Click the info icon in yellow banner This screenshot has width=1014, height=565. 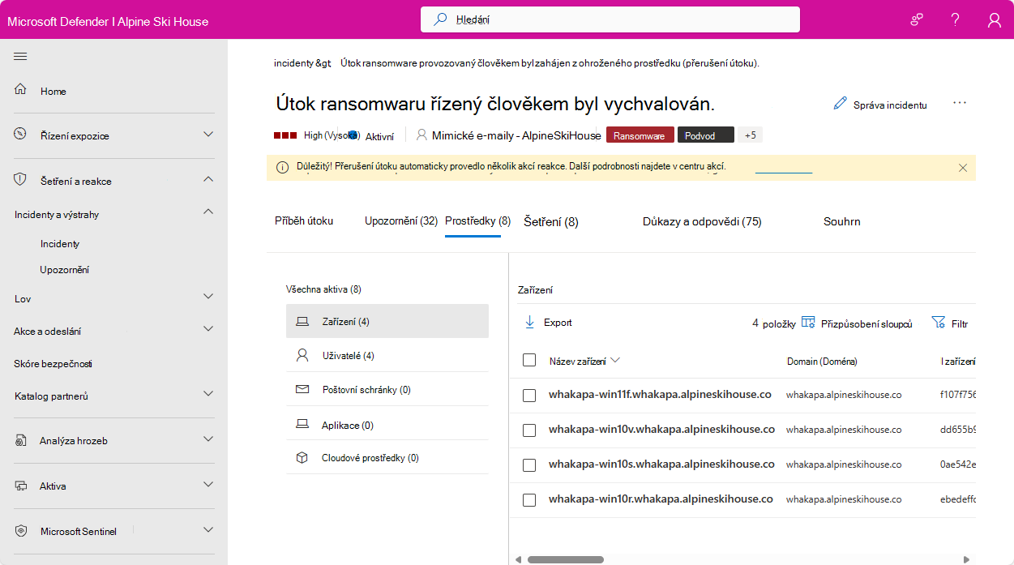tap(283, 167)
